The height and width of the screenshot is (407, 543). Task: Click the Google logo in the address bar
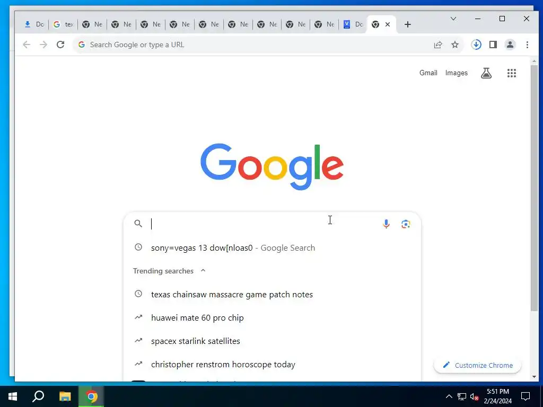81,45
